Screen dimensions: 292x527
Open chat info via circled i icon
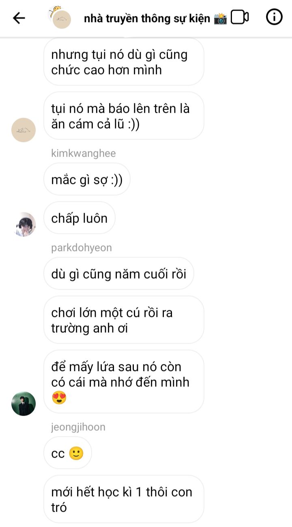click(x=274, y=17)
